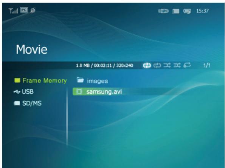Select the shuffle icon beside the dimmed repeat icon
Screen dimensions: 225x168
point(167,65)
